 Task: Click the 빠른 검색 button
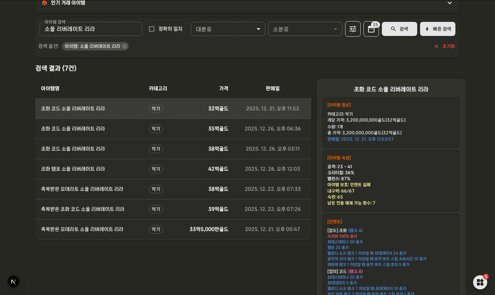click(x=438, y=29)
